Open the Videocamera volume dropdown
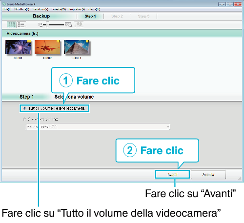Screen dimensions: 244x223 pyautogui.click(x=98, y=126)
